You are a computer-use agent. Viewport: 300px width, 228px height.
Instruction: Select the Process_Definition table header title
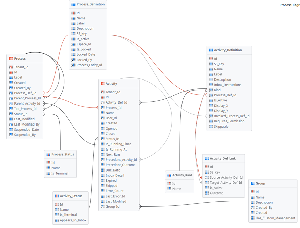click(90, 4)
